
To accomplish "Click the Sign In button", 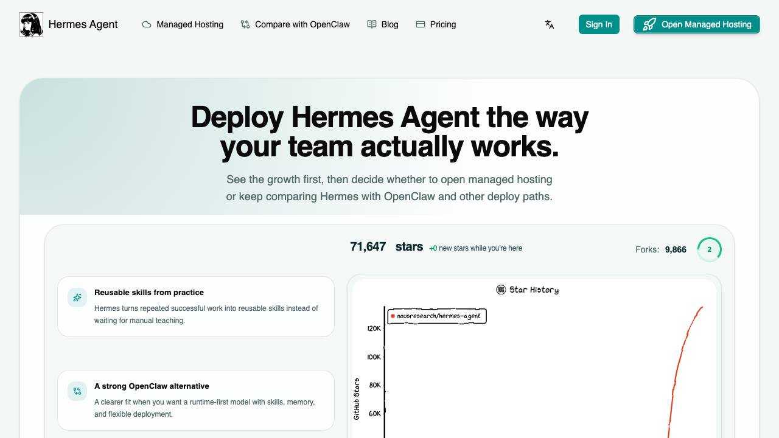I will [599, 24].
